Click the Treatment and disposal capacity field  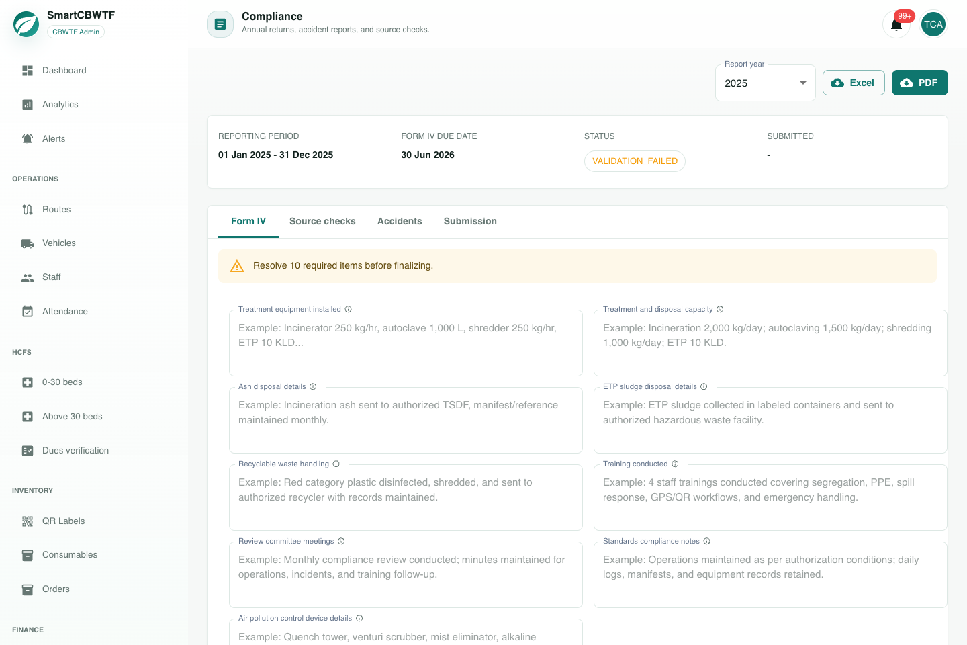[770, 343]
